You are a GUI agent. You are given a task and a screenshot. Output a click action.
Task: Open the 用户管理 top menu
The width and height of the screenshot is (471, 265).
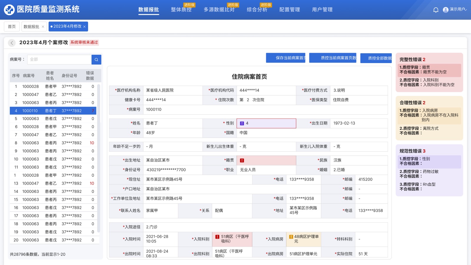tap(322, 10)
